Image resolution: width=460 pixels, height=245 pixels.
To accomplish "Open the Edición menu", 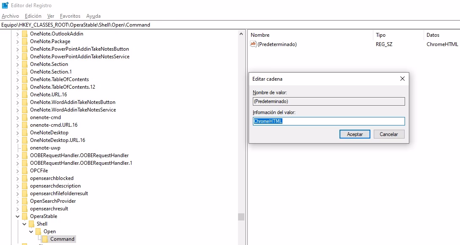I will click(x=33, y=16).
